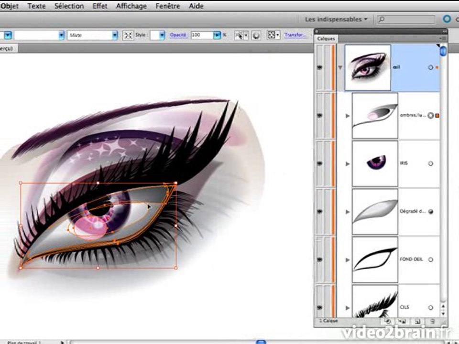
Task: Click the delete layer trash icon
Action: [x=432, y=321]
